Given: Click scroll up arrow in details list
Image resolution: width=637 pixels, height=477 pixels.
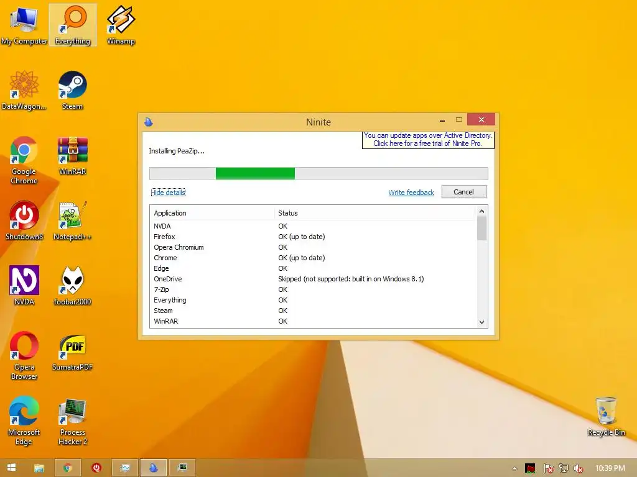Looking at the screenshot, I should (482, 211).
